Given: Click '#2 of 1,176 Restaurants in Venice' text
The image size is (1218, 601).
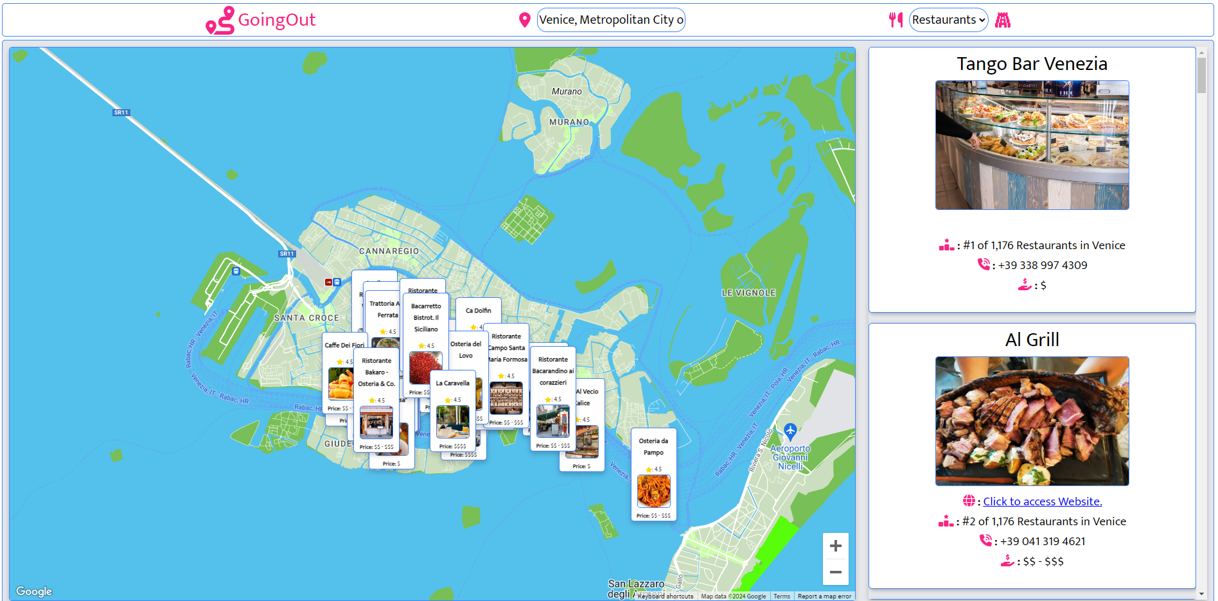Looking at the screenshot, I should pyautogui.click(x=1044, y=521).
